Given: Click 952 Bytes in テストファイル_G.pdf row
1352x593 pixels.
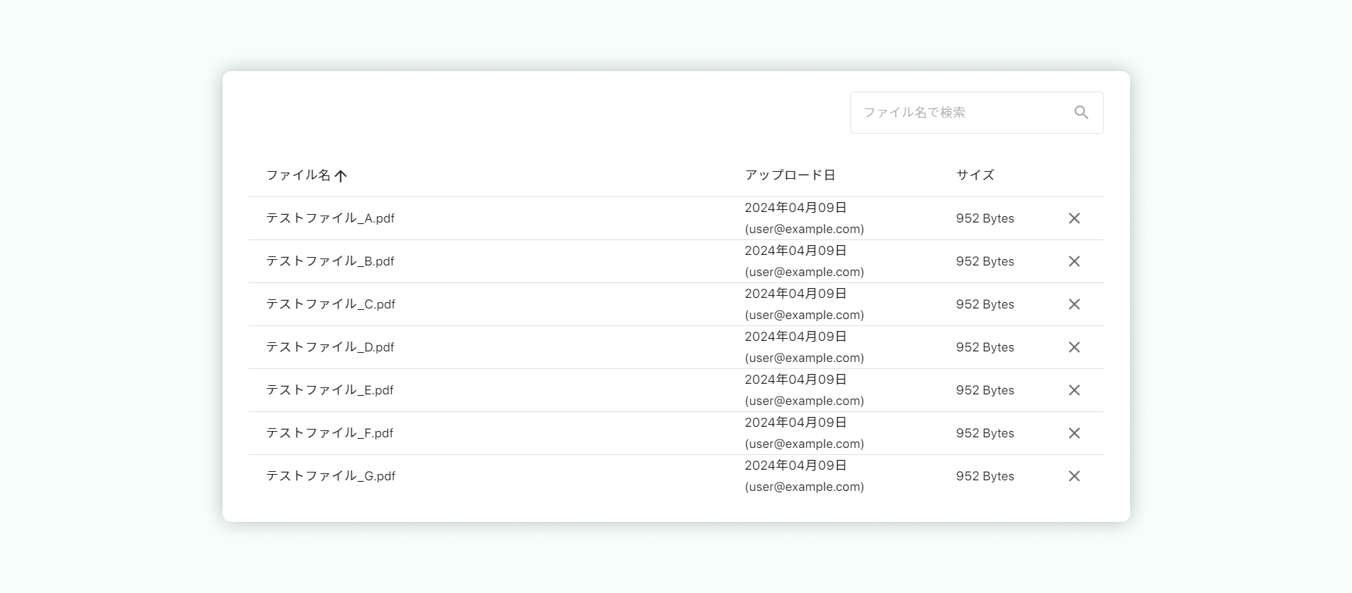Looking at the screenshot, I should coord(985,476).
